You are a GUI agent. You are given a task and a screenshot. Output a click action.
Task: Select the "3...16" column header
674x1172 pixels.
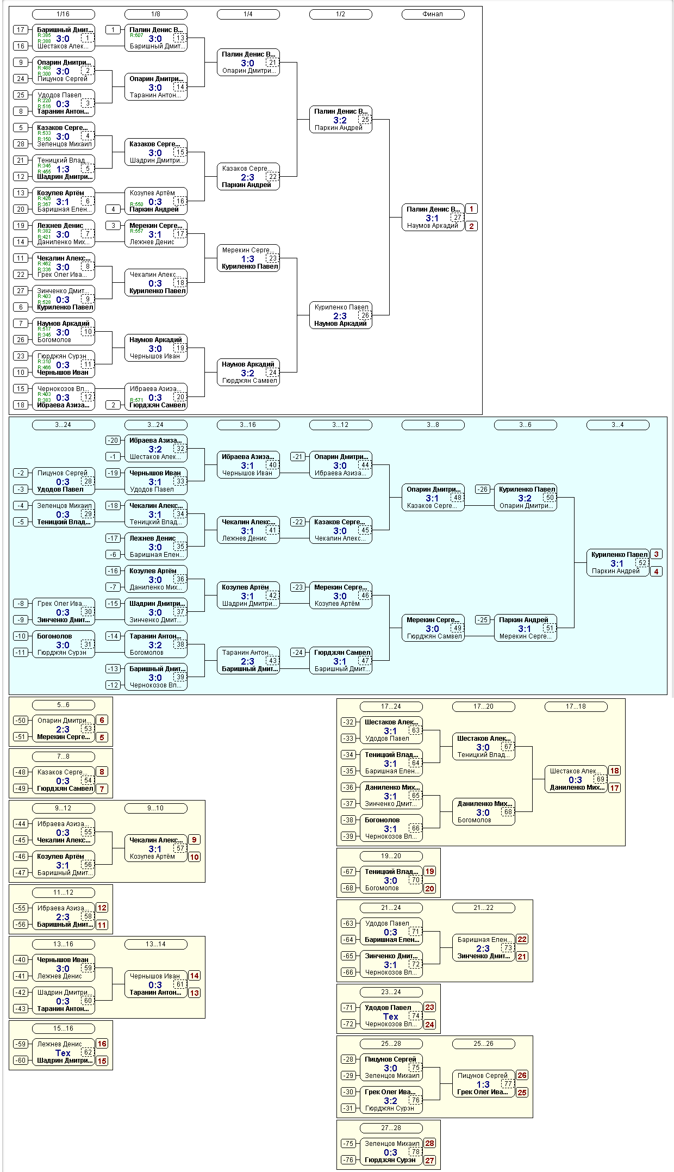(248, 425)
